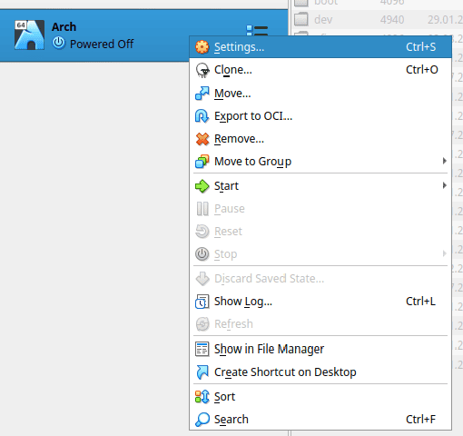Click the Export to OCI icon
The image size is (463, 436).
202,116
